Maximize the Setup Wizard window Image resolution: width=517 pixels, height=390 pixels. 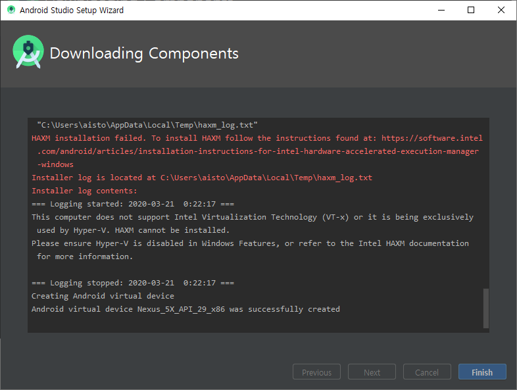pos(471,11)
